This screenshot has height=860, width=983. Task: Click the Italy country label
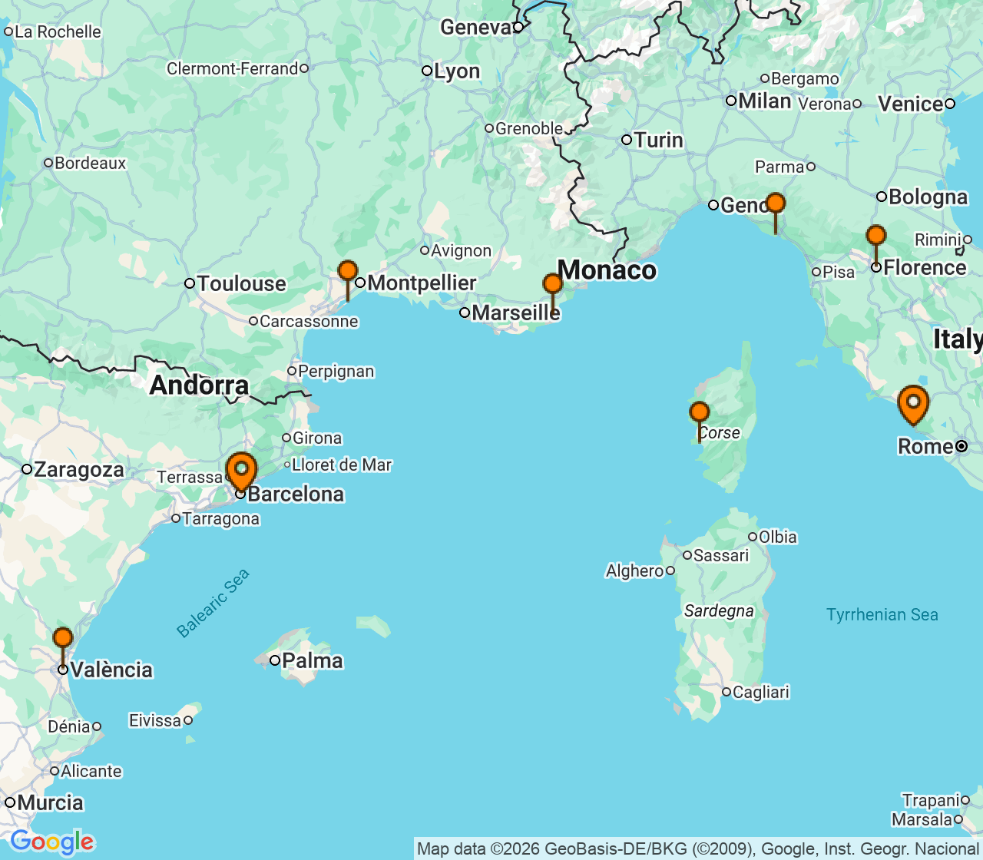(x=958, y=339)
